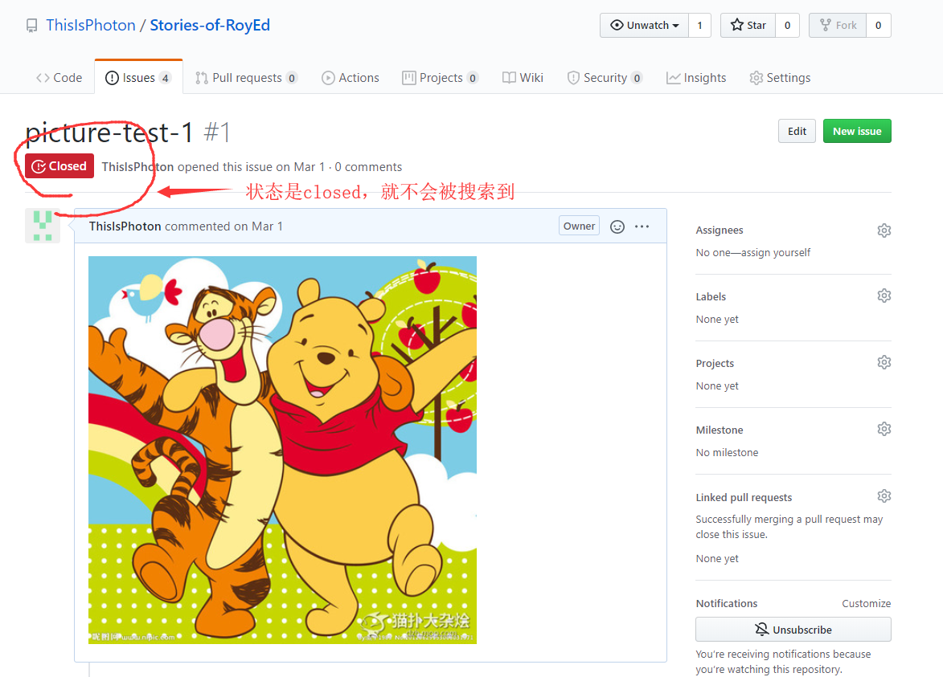Screen dimensions: 943x677
Task: Click the Fork button
Action: tap(838, 25)
